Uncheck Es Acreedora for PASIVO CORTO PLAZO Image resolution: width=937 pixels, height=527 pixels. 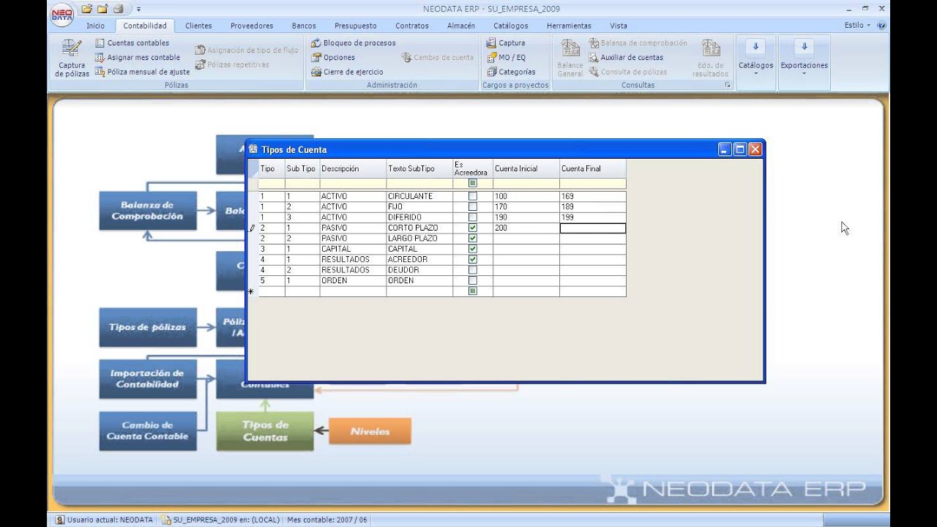473,228
